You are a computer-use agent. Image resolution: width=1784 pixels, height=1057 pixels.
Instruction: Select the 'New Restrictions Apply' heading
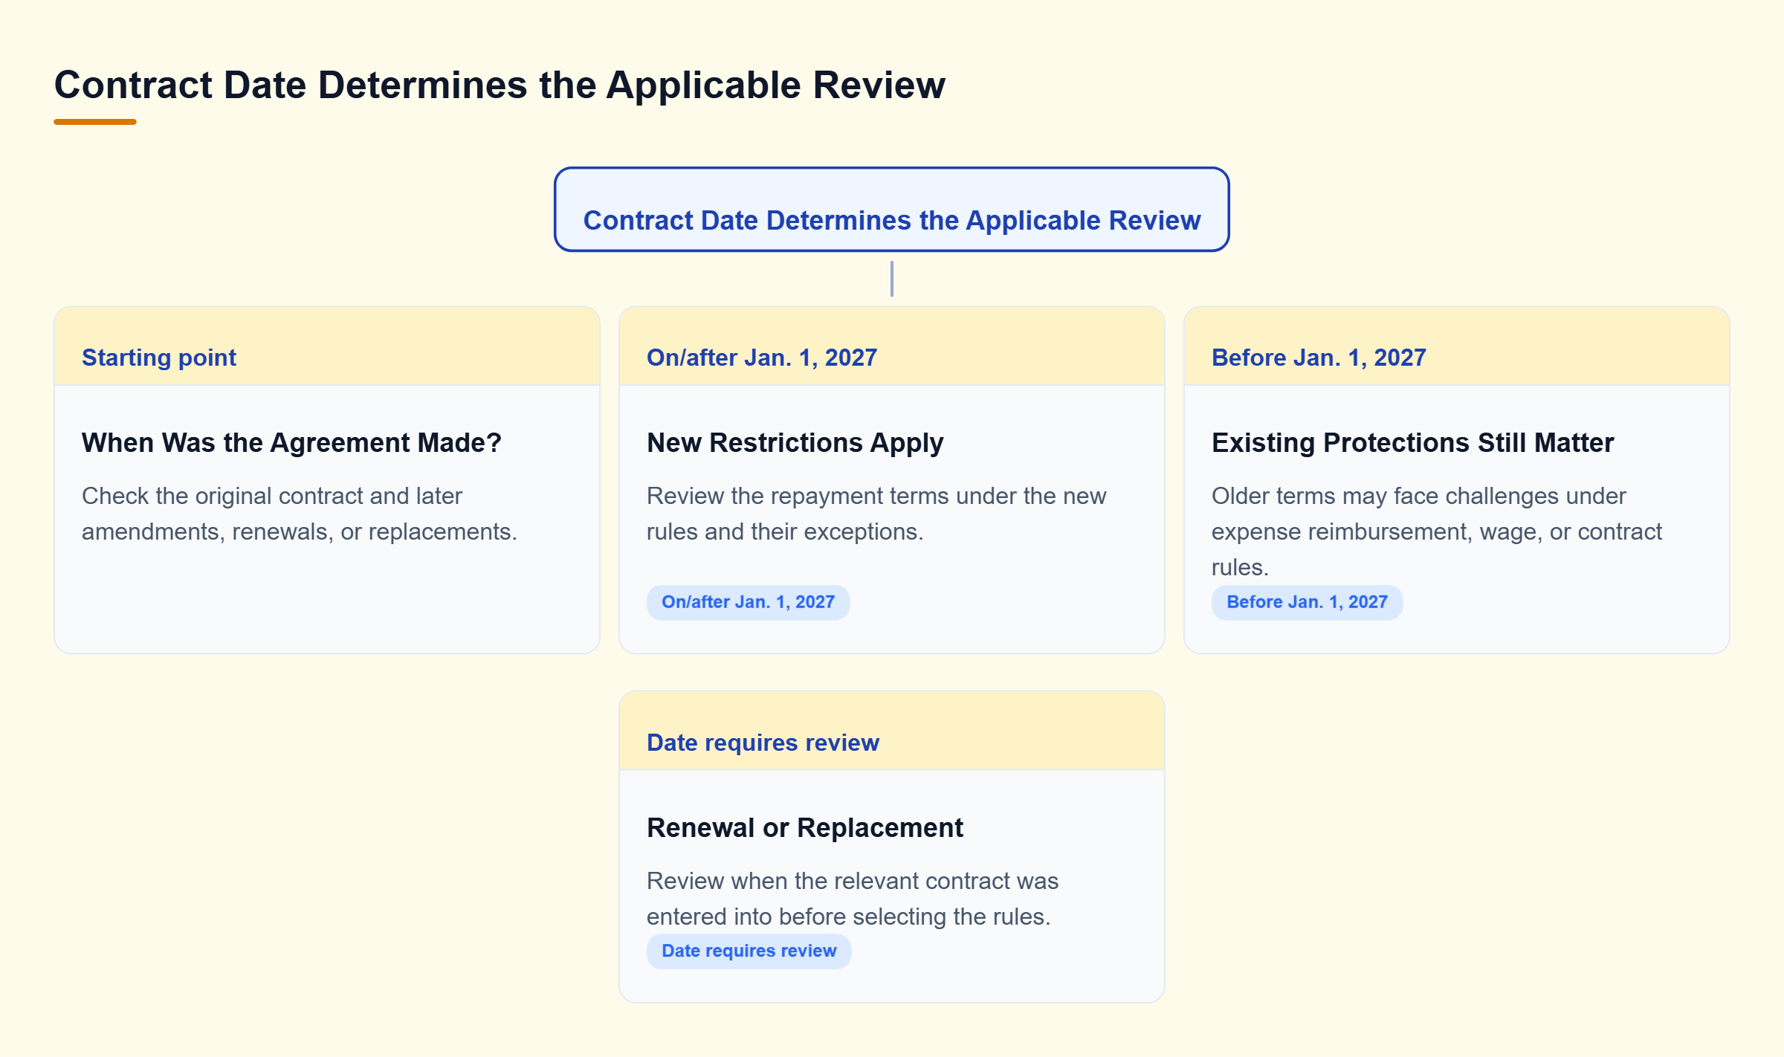pyautogui.click(x=795, y=442)
